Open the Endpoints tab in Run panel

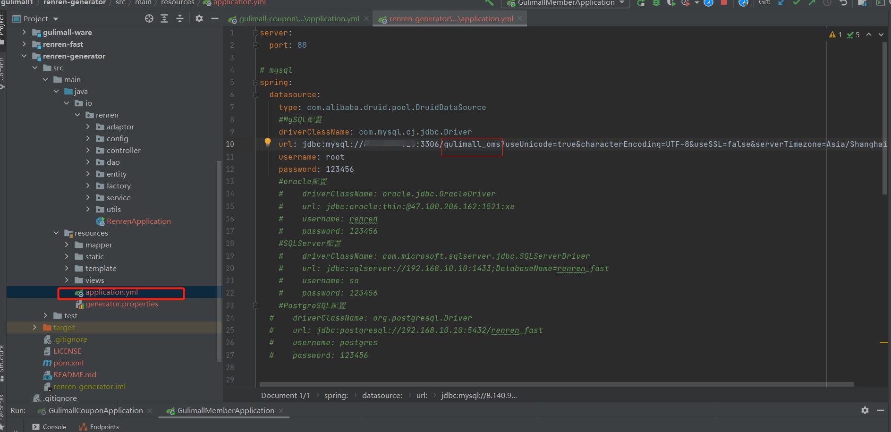pyautogui.click(x=99, y=427)
